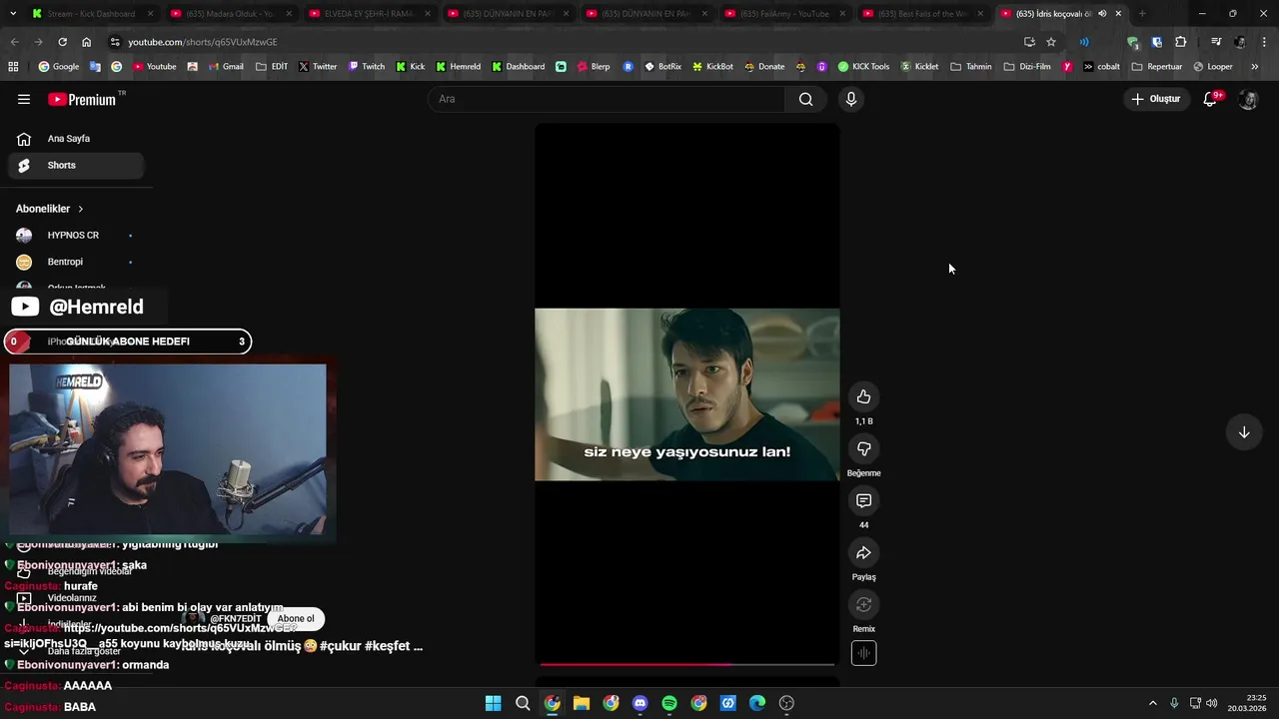The image size is (1279, 719).
Task: Open clock and date in the taskbar
Action: coord(1249,703)
